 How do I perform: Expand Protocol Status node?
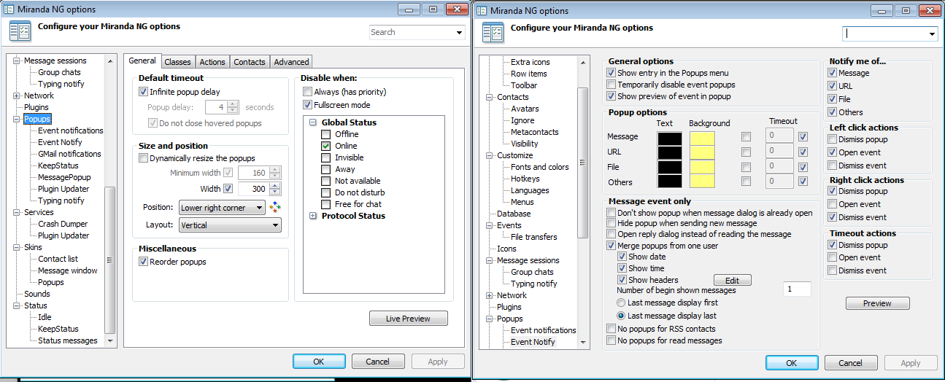pyautogui.click(x=314, y=216)
